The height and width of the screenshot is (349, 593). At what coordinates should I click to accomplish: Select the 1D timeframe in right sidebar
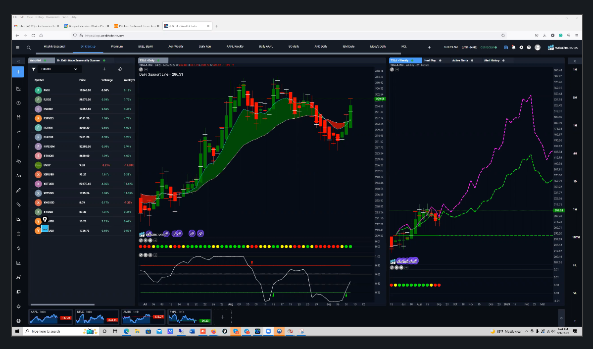575,182
